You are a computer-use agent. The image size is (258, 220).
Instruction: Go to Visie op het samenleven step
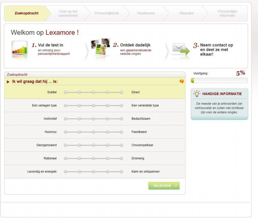click(68, 13)
